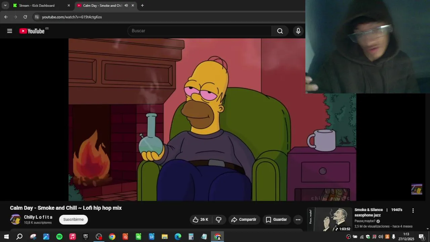The height and width of the screenshot is (242, 430).
Task: Launch Spotify from the taskbar
Action: coord(59,237)
